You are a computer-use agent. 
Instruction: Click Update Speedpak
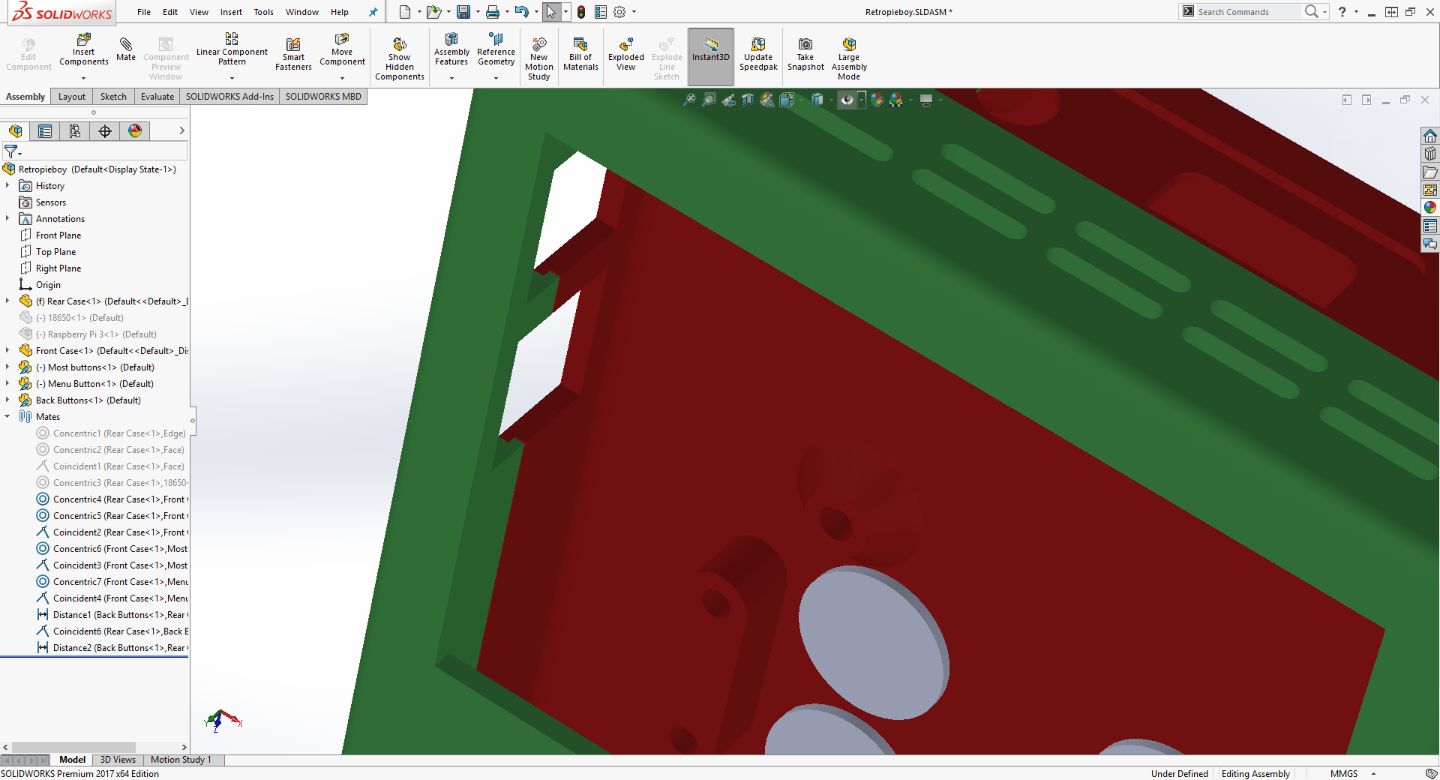tap(758, 54)
